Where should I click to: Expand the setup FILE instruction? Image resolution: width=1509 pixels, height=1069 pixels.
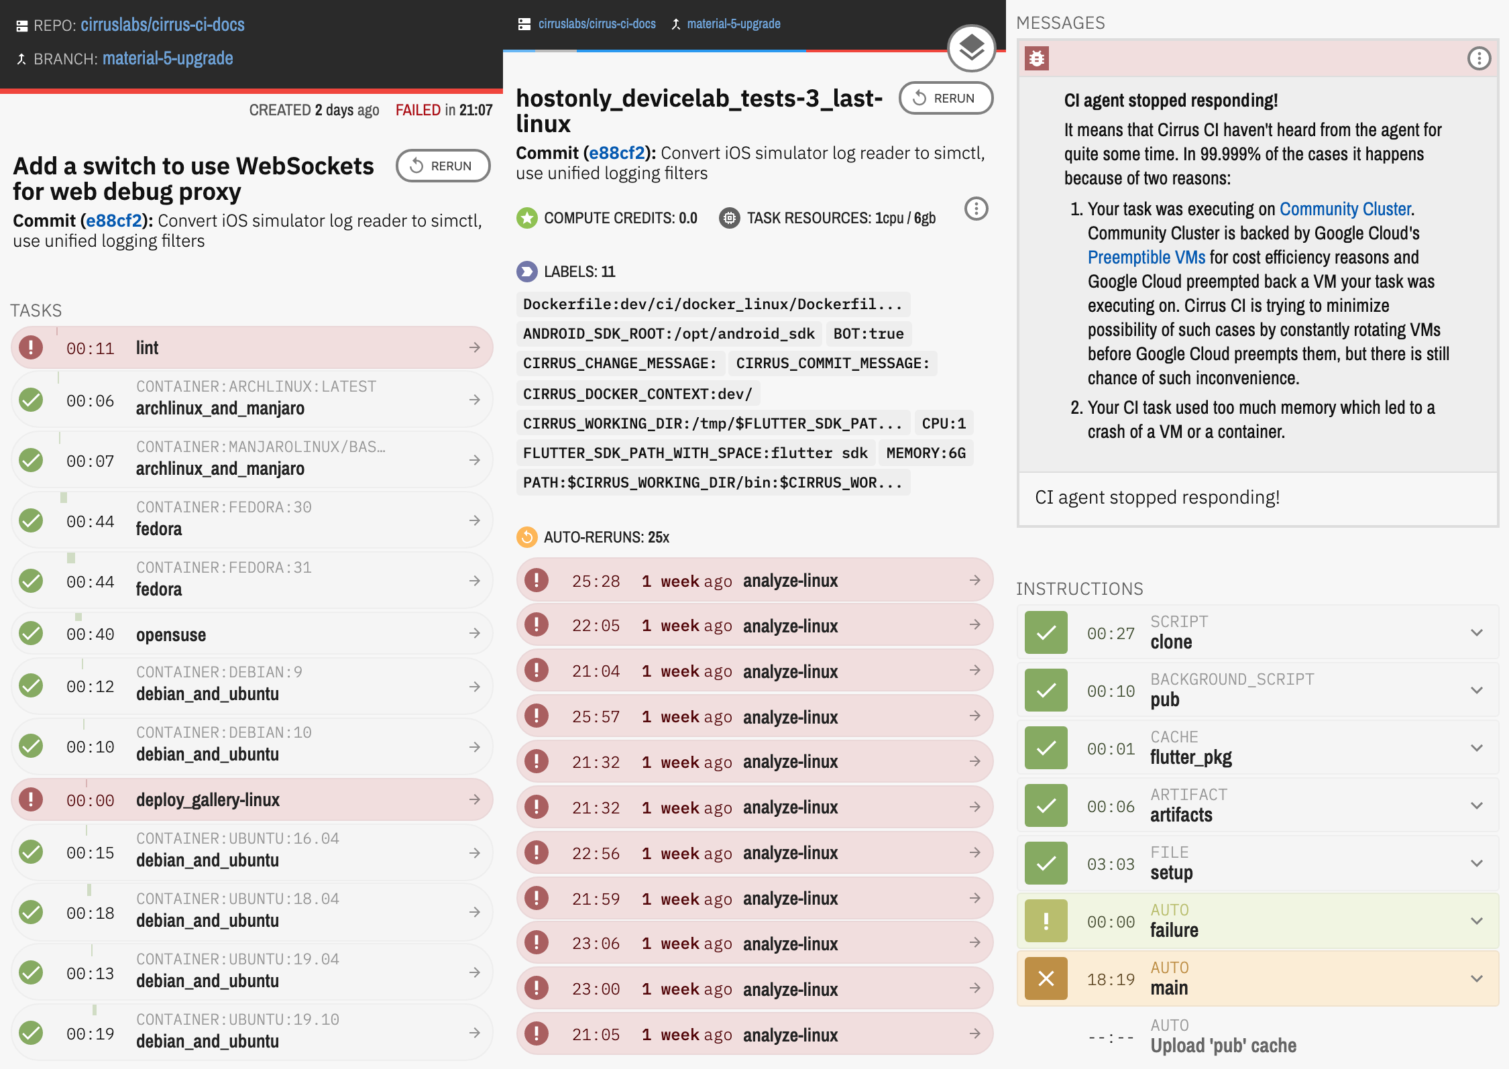[x=1476, y=863]
